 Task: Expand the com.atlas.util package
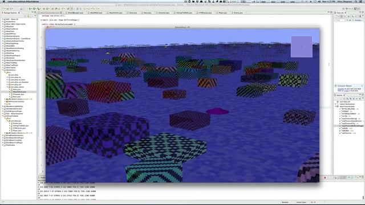[x=7, y=85]
